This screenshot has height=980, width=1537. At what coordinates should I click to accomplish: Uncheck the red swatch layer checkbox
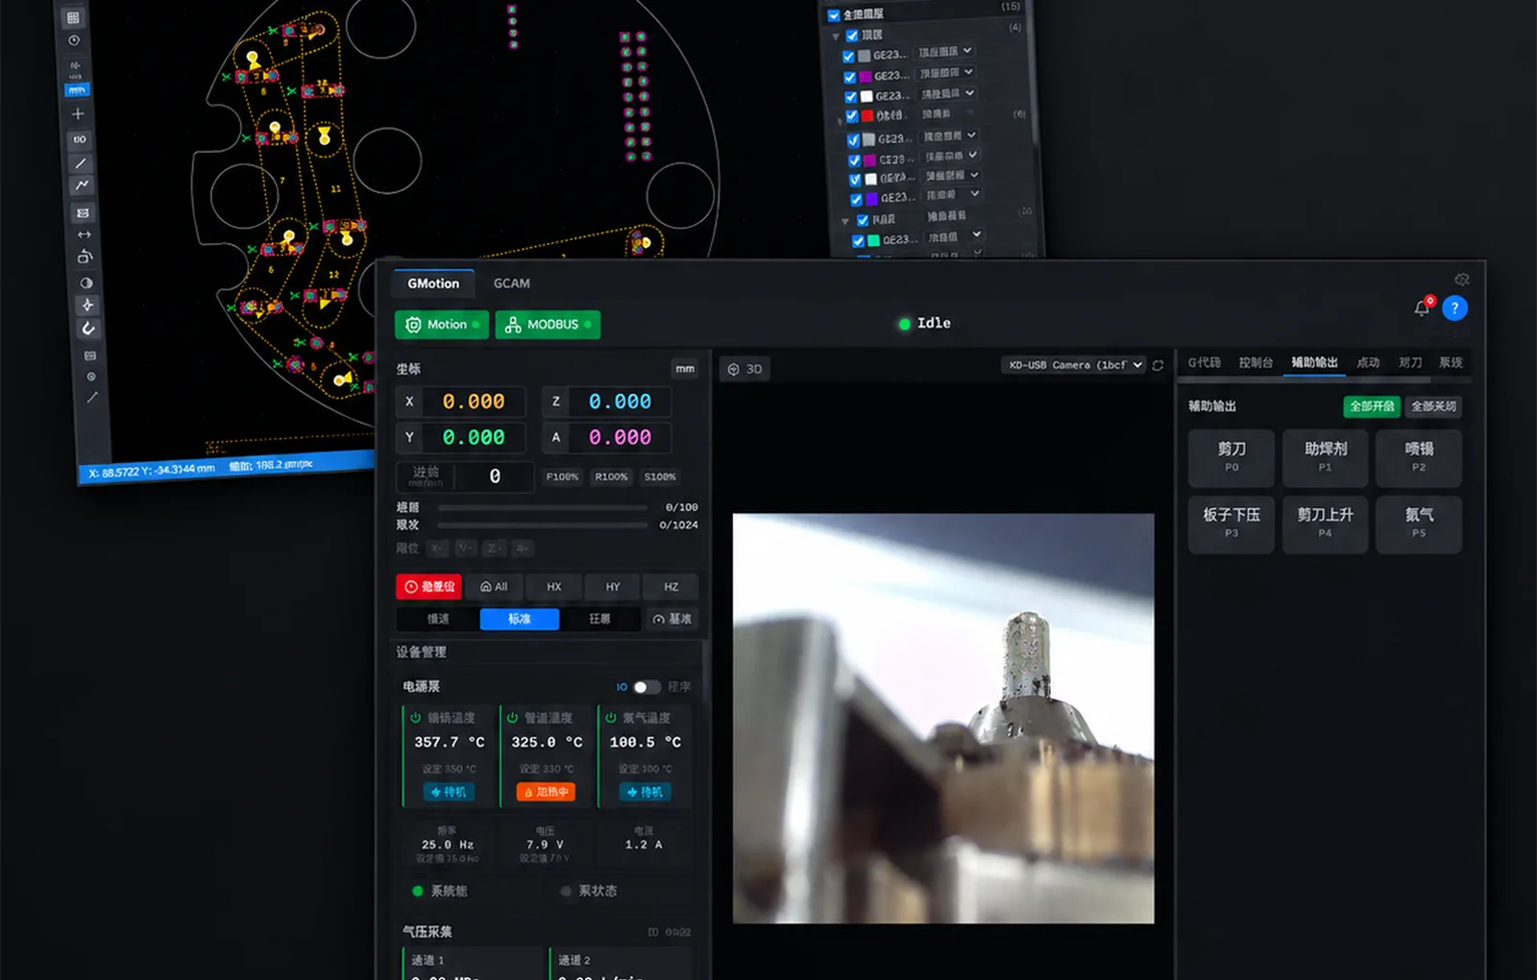852,116
